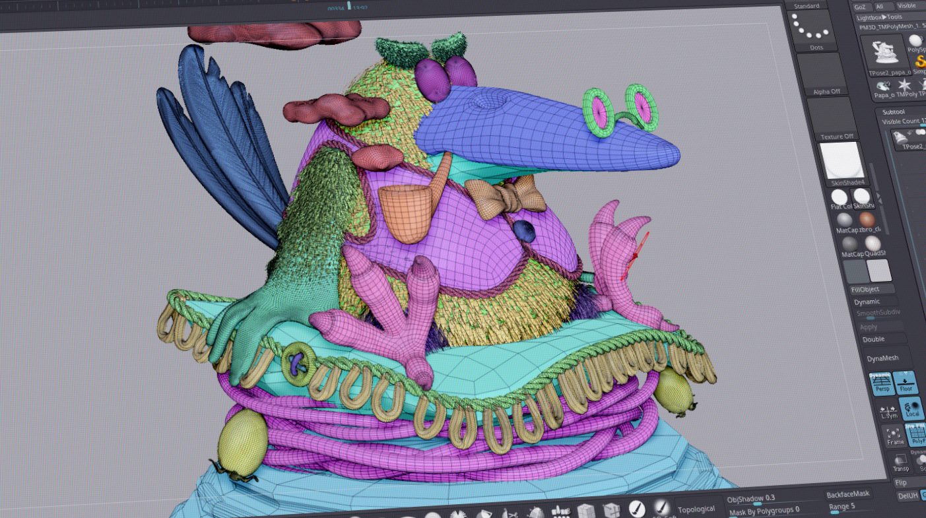926x518 pixels.
Task: Select the TPose2_papa_o tool thumbnail
Action: pos(881,54)
